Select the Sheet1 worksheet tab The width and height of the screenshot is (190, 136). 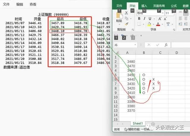(x=138, y=124)
